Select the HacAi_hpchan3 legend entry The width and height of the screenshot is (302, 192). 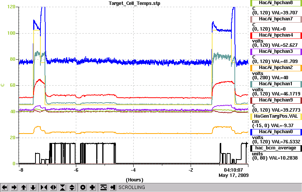pyautogui.click(x=276, y=52)
